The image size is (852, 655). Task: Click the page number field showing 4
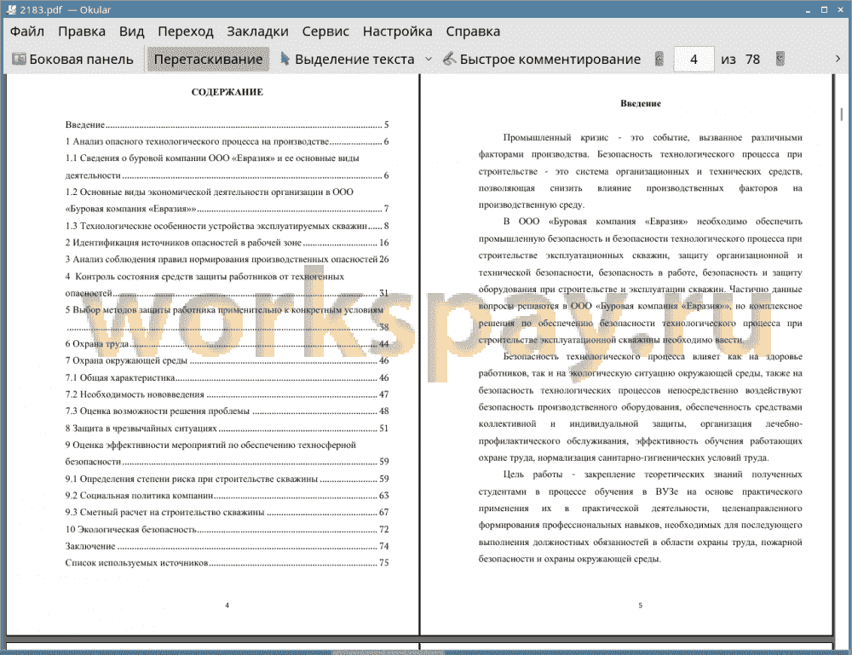coord(694,60)
